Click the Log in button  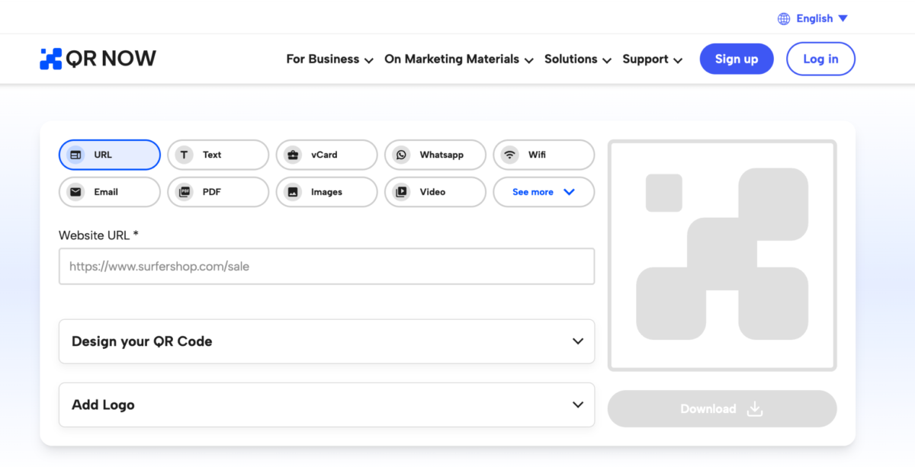tap(820, 59)
